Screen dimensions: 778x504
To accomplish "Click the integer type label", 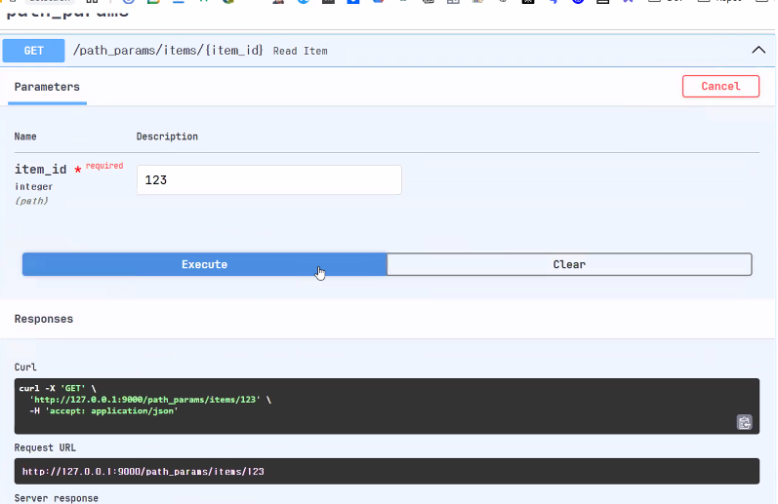I will point(33,187).
